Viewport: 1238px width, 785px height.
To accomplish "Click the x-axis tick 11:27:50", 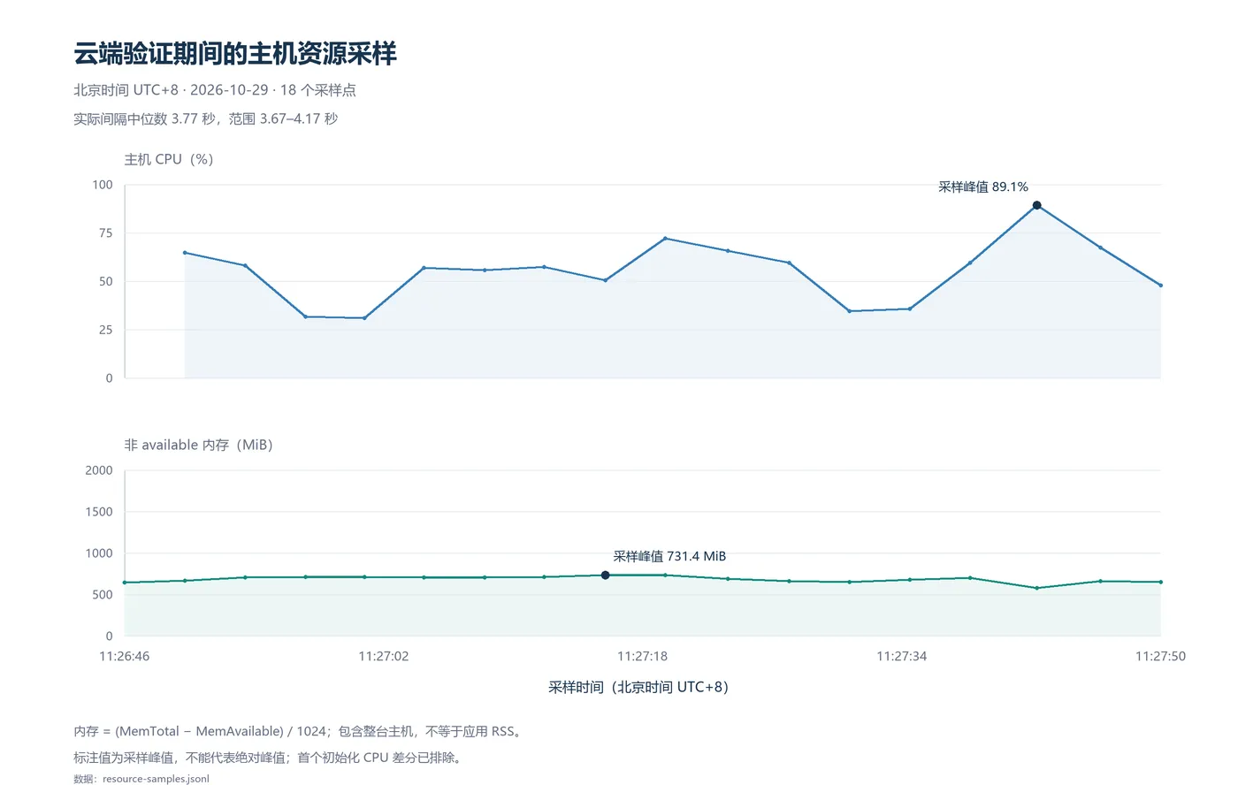I will tap(1160, 656).
